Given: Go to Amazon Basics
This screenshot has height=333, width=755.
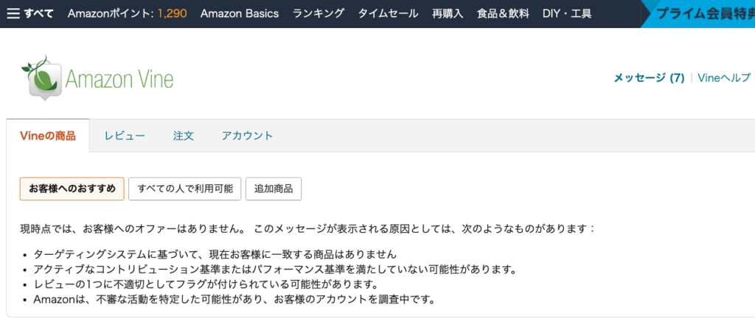Looking at the screenshot, I should pyautogui.click(x=240, y=13).
